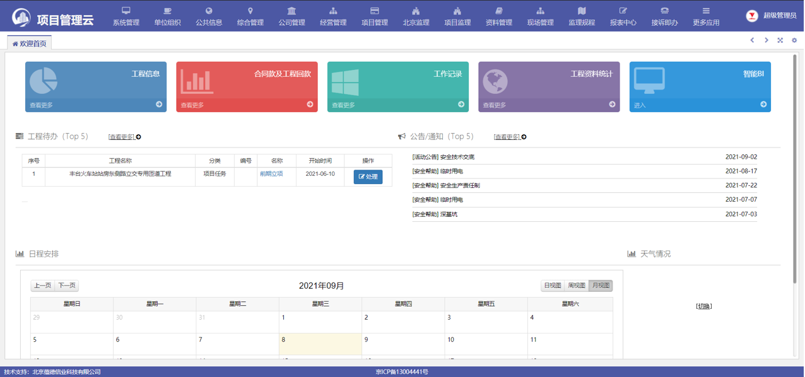Toggle fullscreen with the expand icon
Screen dimensions: 805x377
click(x=780, y=40)
